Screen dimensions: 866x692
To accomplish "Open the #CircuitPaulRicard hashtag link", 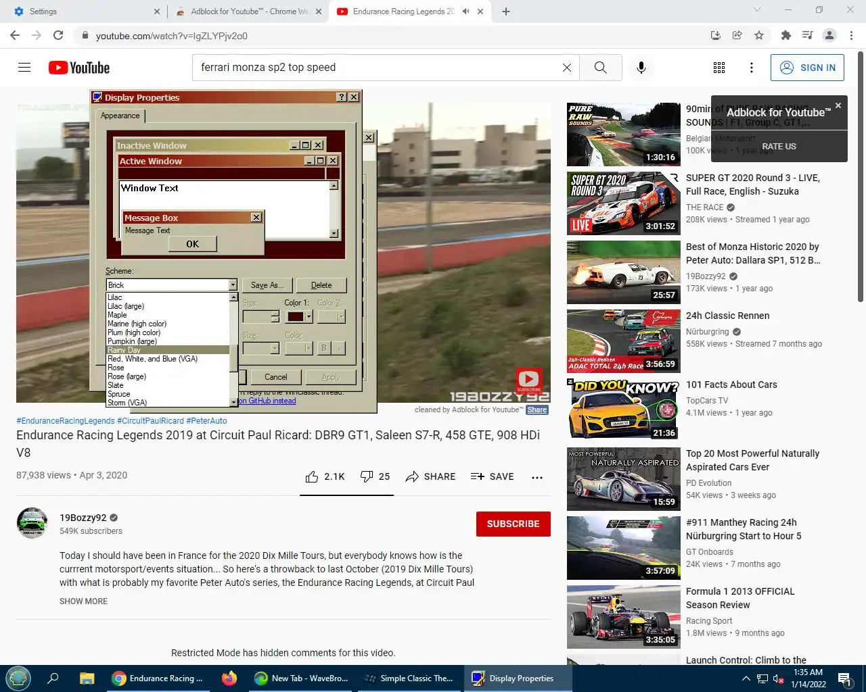I will click(150, 420).
